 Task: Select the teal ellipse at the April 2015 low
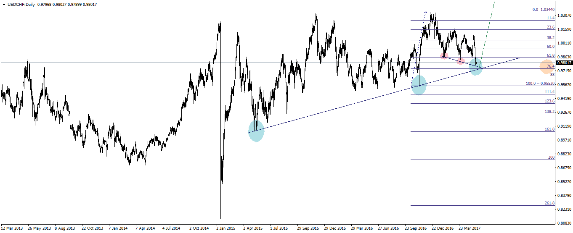coord(256,131)
